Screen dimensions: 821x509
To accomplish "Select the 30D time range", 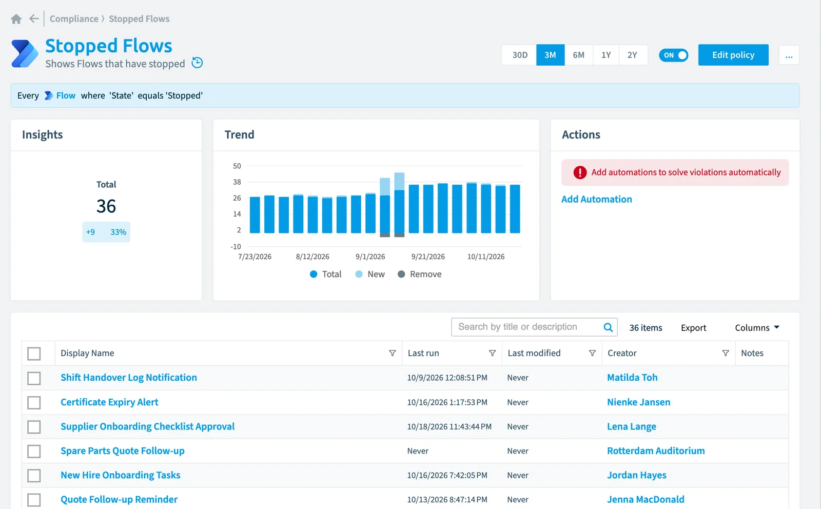I will 519,55.
